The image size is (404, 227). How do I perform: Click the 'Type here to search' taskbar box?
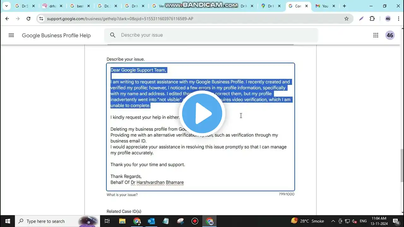click(57, 221)
